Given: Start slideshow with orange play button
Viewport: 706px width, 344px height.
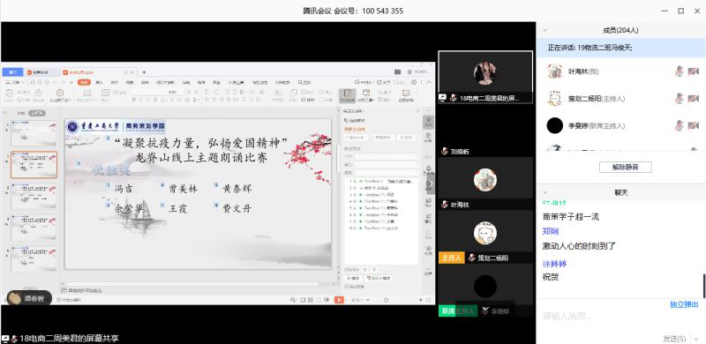Looking at the screenshot, I should click(339, 300).
